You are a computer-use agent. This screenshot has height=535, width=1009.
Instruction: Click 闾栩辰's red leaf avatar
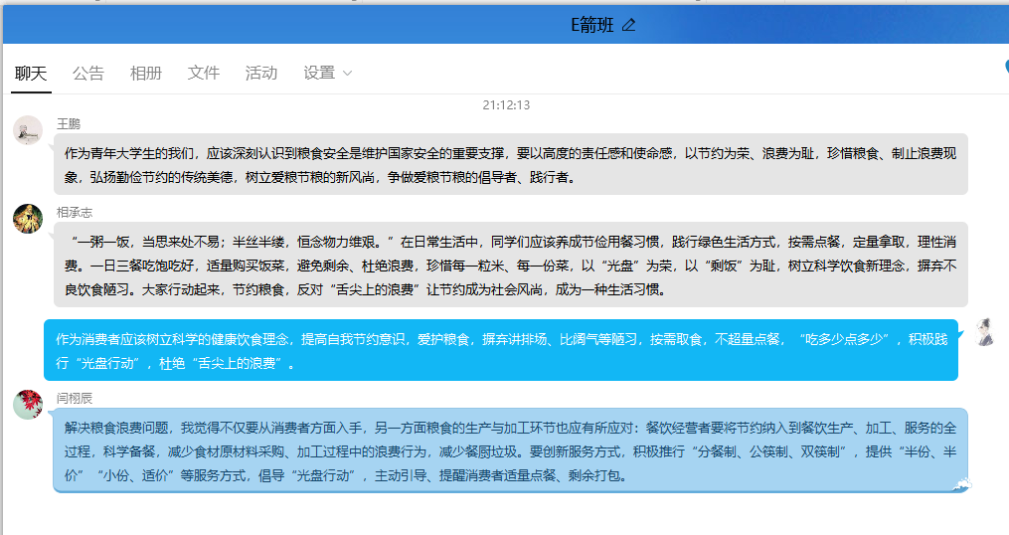click(28, 404)
